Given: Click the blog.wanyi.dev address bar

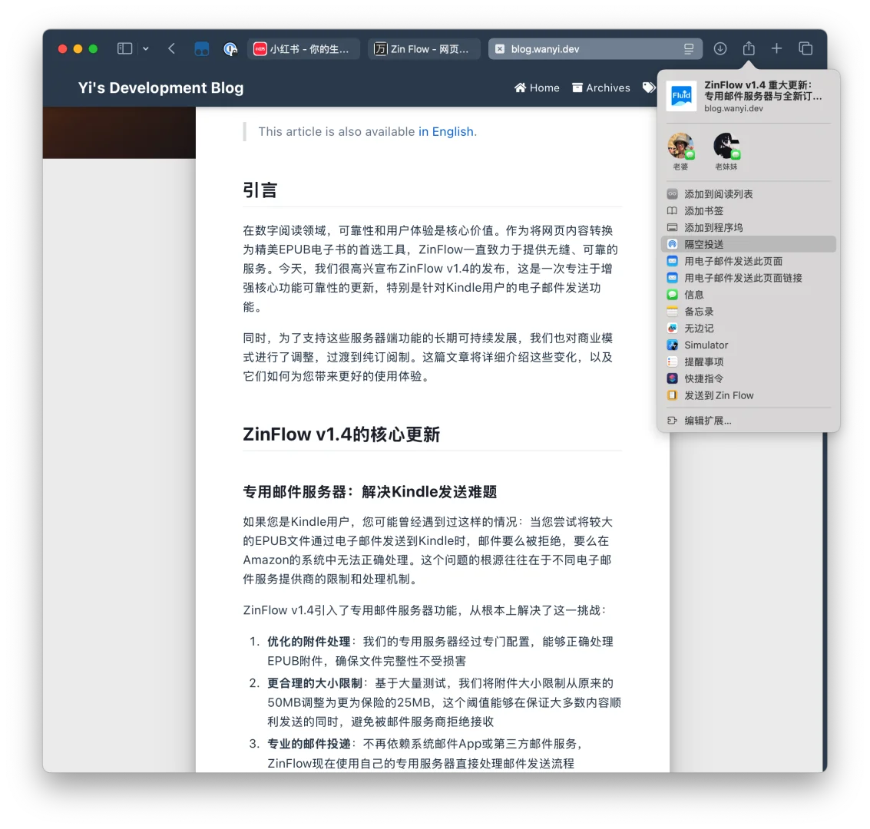Looking at the screenshot, I should [x=595, y=49].
